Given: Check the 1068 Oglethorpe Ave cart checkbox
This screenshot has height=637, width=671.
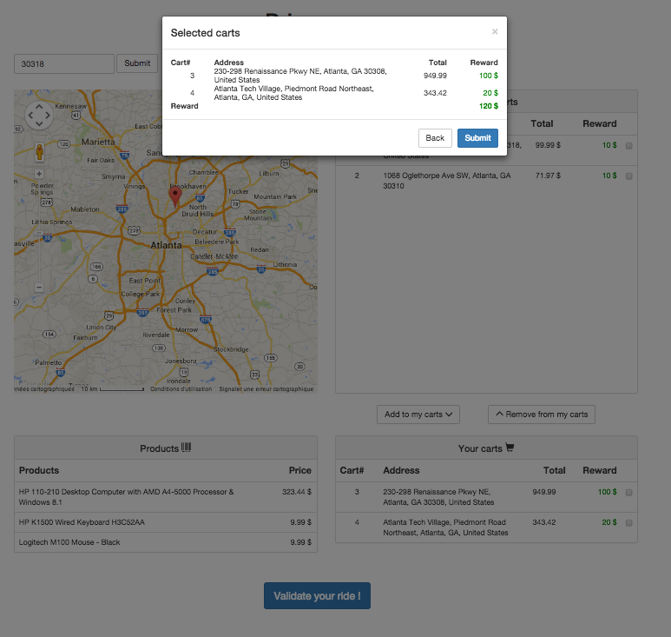Looking at the screenshot, I should click(628, 176).
